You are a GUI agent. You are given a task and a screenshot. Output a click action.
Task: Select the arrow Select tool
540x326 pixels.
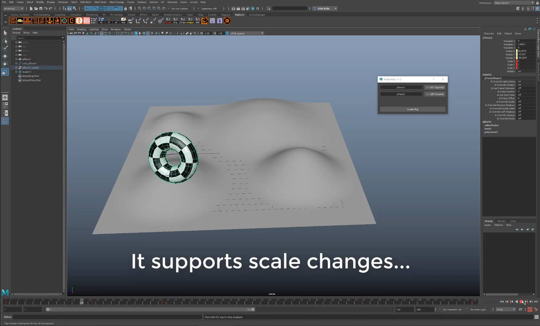click(x=5, y=33)
